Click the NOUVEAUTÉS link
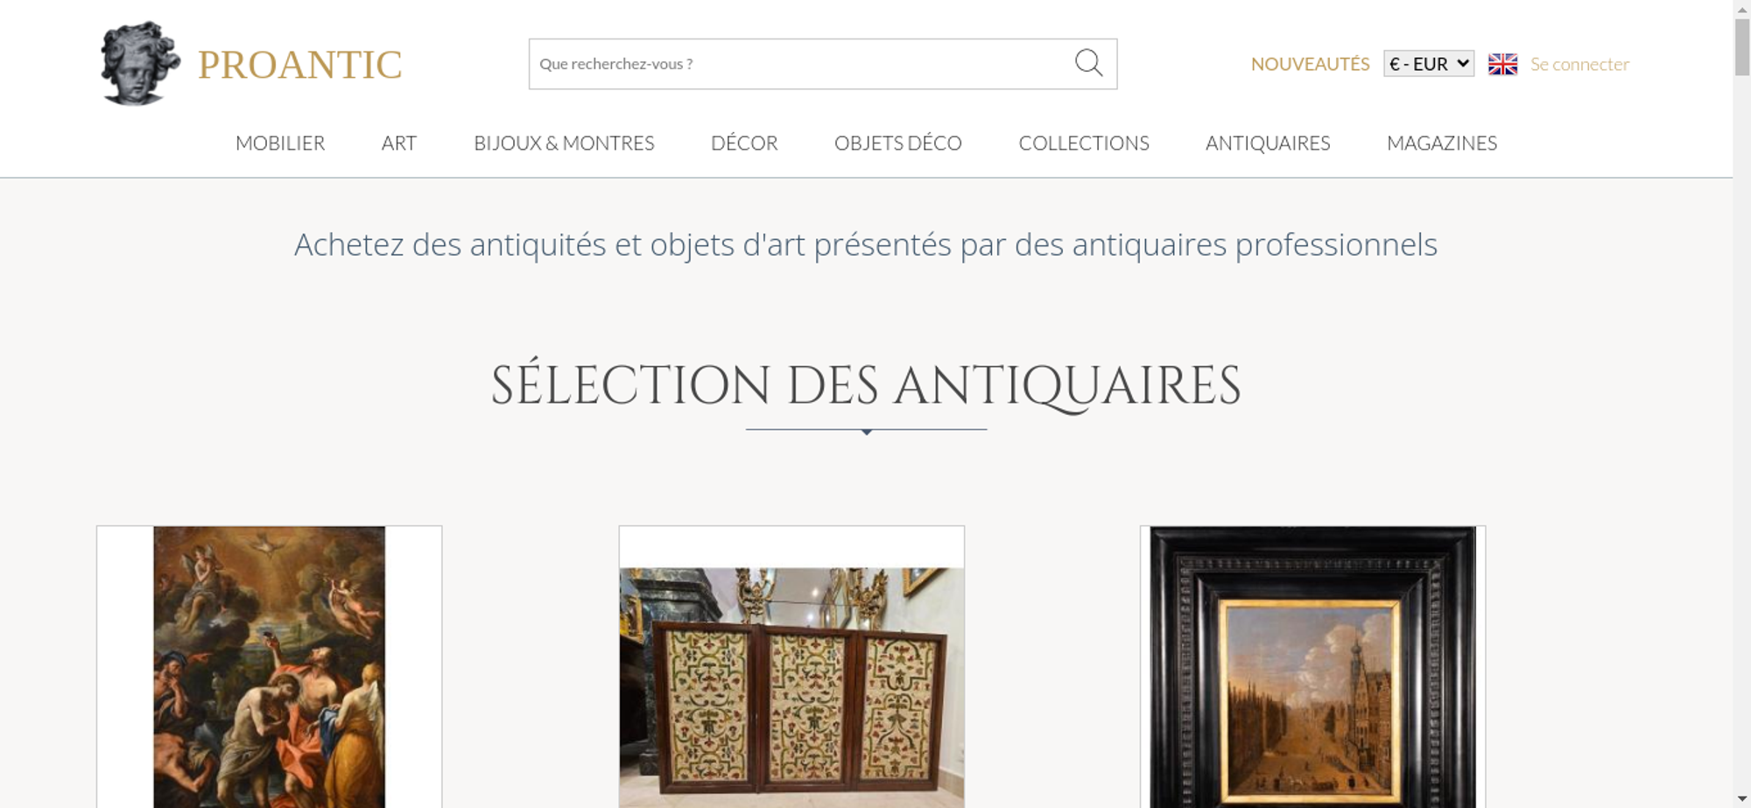Screen dimensions: 1751x808 tap(1310, 64)
